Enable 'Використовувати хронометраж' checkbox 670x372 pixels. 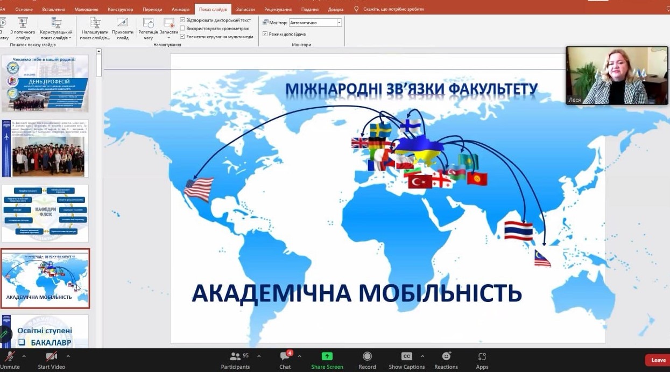pos(182,28)
